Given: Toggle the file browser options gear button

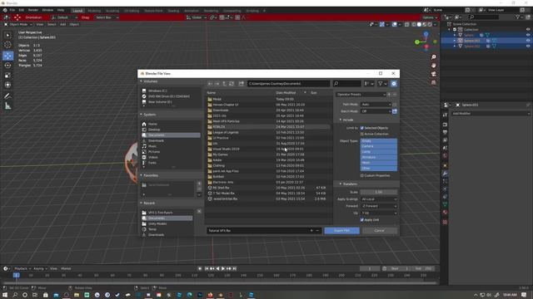Looking at the screenshot, I should tap(394, 83).
